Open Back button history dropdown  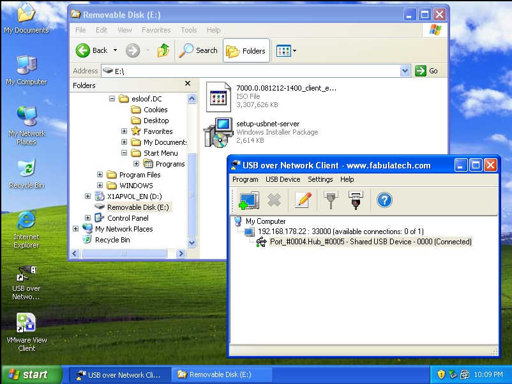(x=115, y=50)
